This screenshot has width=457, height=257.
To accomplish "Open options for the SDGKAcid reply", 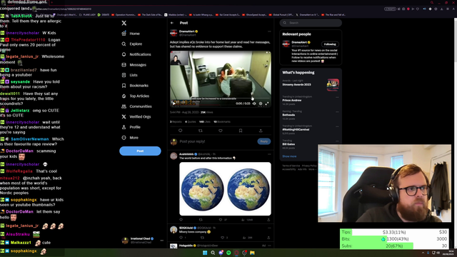I will [269, 228].
